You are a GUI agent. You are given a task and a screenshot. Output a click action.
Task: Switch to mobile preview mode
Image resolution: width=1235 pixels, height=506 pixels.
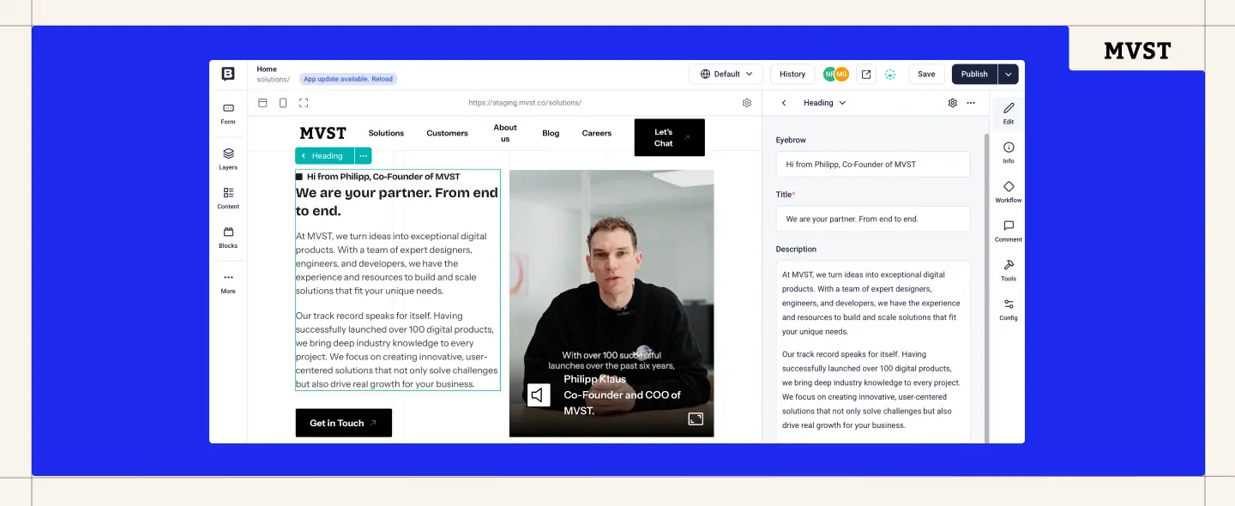[x=283, y=102]
